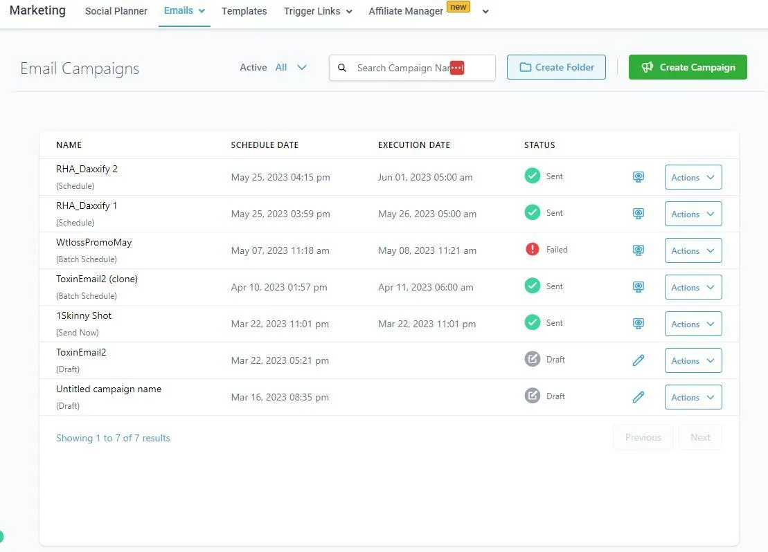Open Actions dropdown for 1Skinny Shot
The height and width of the screenshot is (552, 768).
point(693,324)
